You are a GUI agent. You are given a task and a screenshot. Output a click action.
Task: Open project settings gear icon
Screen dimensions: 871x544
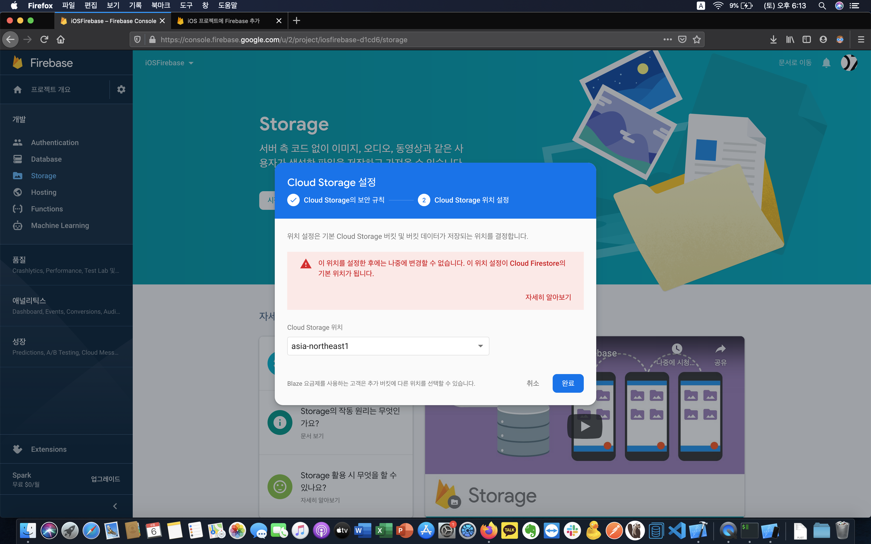121,89
